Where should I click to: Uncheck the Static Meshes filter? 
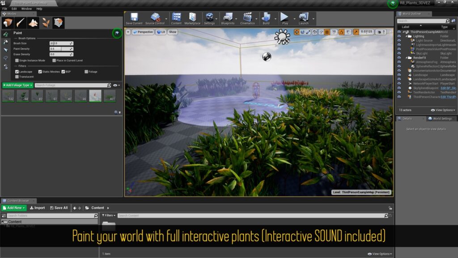40,72
